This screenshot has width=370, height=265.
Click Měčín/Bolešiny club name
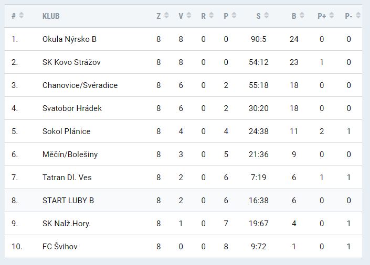[70, 154]
